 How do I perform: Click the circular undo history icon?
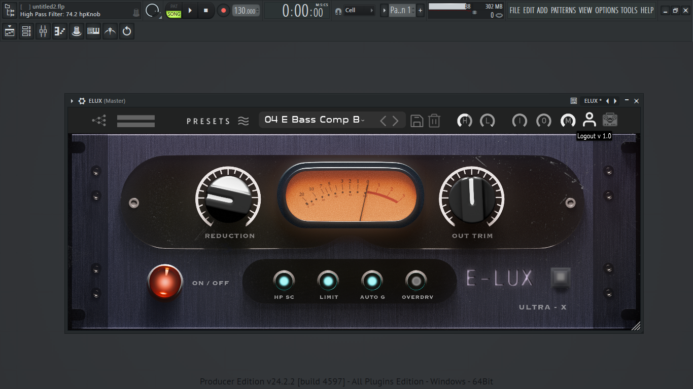click(127, 31)
